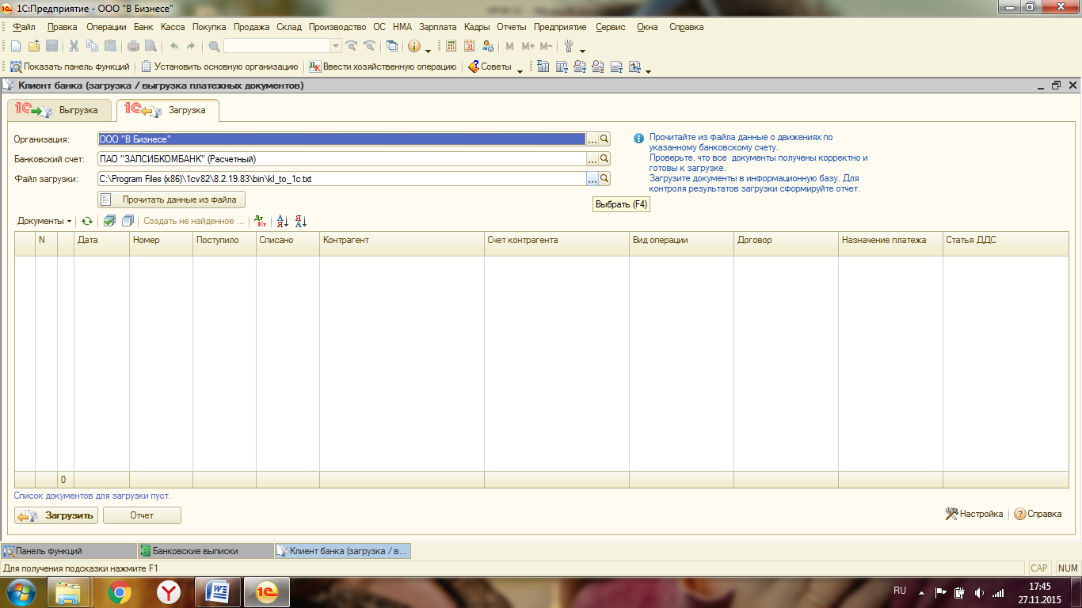This screenshot has height=608, width=1082.
Task: Sort ascending with А-Я icon
Action: [283, 221]
